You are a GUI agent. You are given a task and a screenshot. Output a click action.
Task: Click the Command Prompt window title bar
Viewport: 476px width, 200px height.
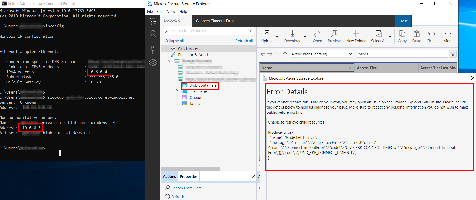tap(72, 4)
